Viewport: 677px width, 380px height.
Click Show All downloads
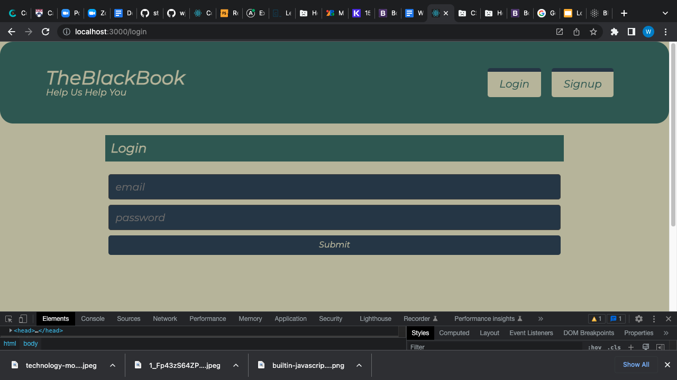(636, 365)
